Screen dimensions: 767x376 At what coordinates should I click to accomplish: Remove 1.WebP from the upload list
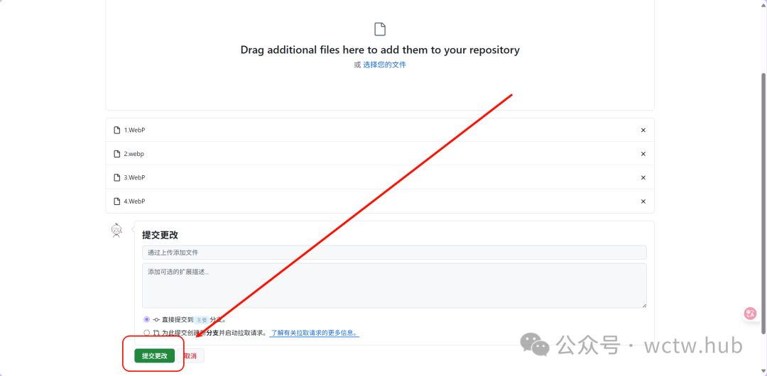pyautogui.click(x=643, y=131)
